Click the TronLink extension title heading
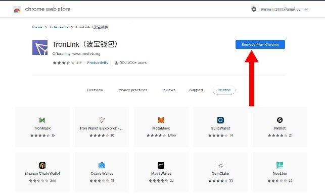The image size is (325, 195). tap(85, 44)
